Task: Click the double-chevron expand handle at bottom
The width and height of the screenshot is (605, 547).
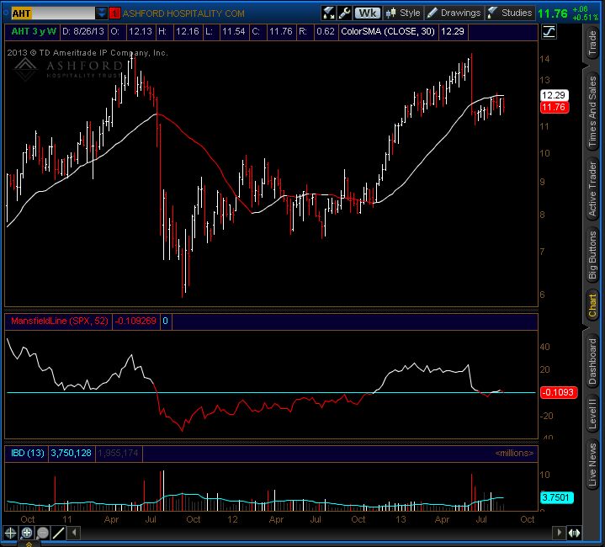Action: point(29,544)
